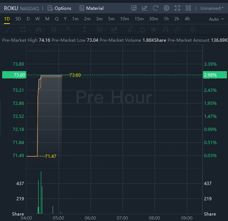The image size is (228, 221).
Task: Click the duplicate drawings overlap icon
Action: pos(177,29)
